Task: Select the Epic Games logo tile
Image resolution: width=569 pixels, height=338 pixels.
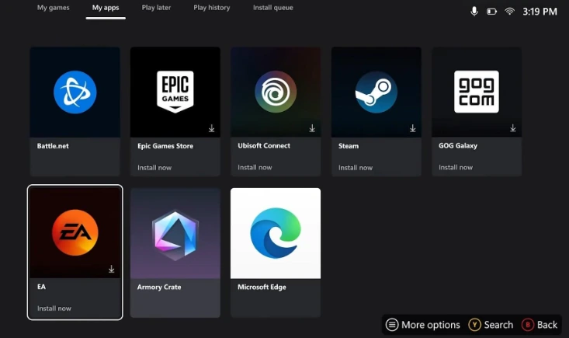Action: click(x=175, y=92)
